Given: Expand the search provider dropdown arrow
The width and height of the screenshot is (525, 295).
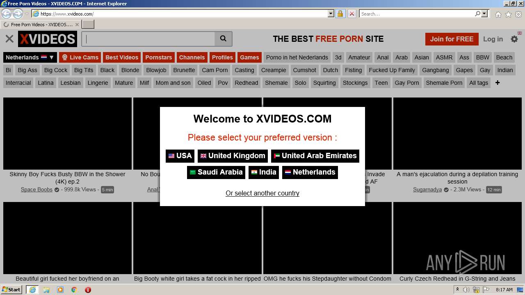Looking at the screenshot, I should pos(484,14).
